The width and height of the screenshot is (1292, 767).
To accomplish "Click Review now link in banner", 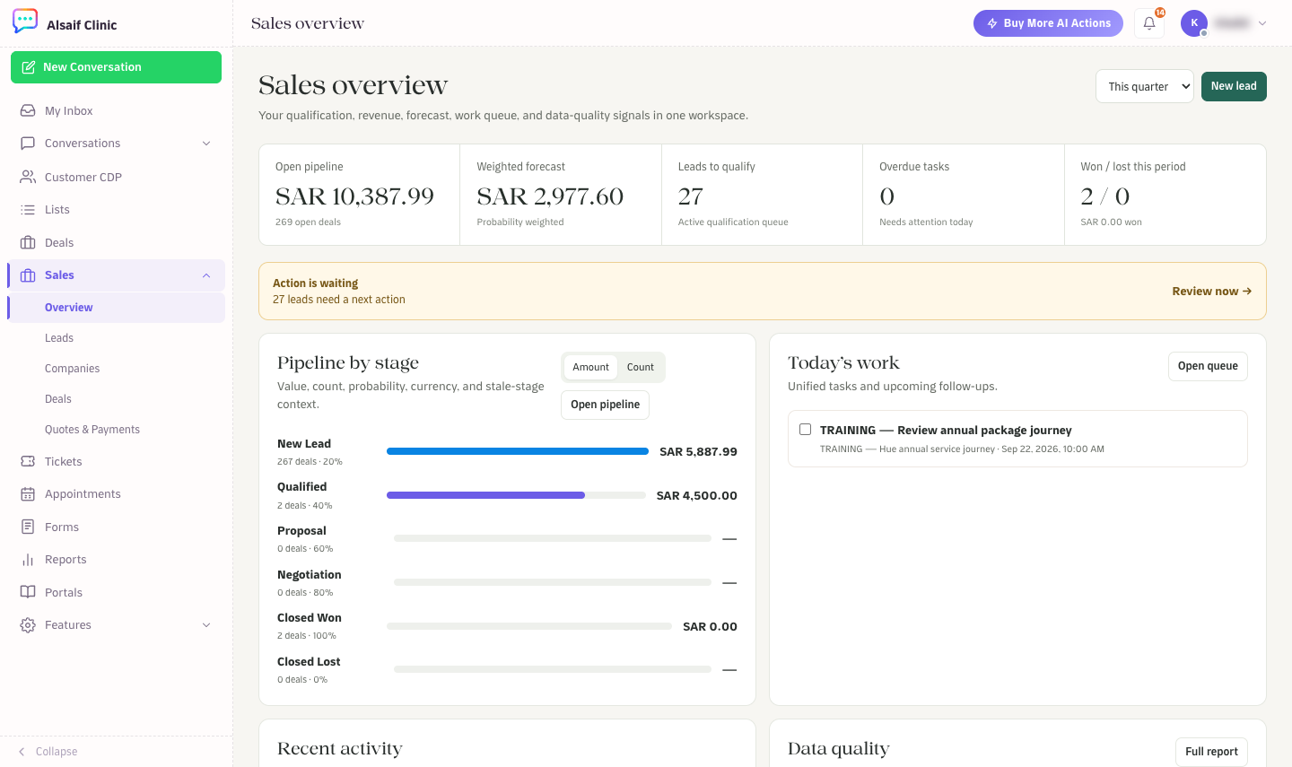I will [1211, 292].
